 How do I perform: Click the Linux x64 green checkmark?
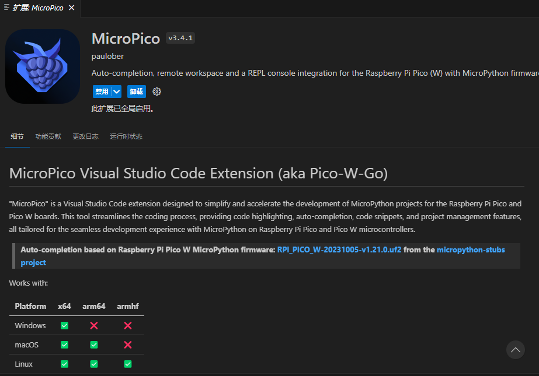click(x=64, y=364)
